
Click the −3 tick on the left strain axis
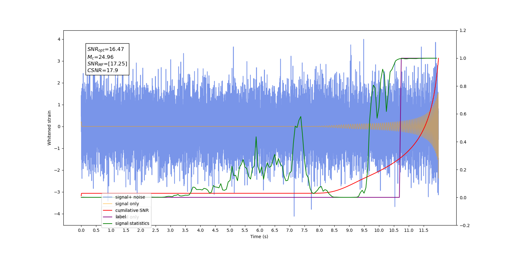pos(57,192)
